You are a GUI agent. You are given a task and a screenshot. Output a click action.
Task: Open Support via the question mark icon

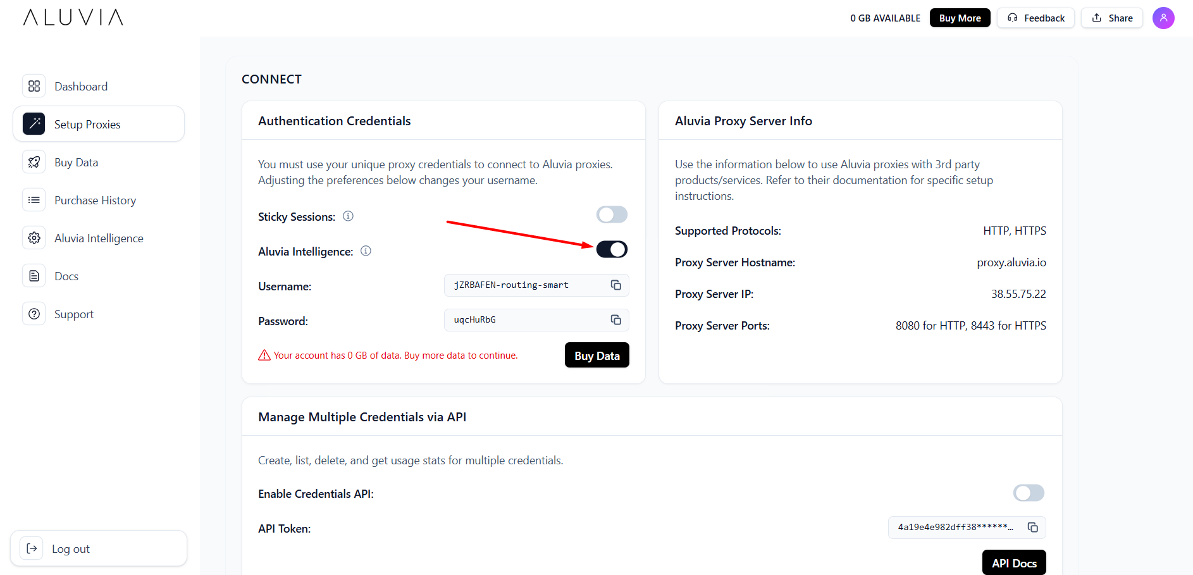click(x=34, y=314)
